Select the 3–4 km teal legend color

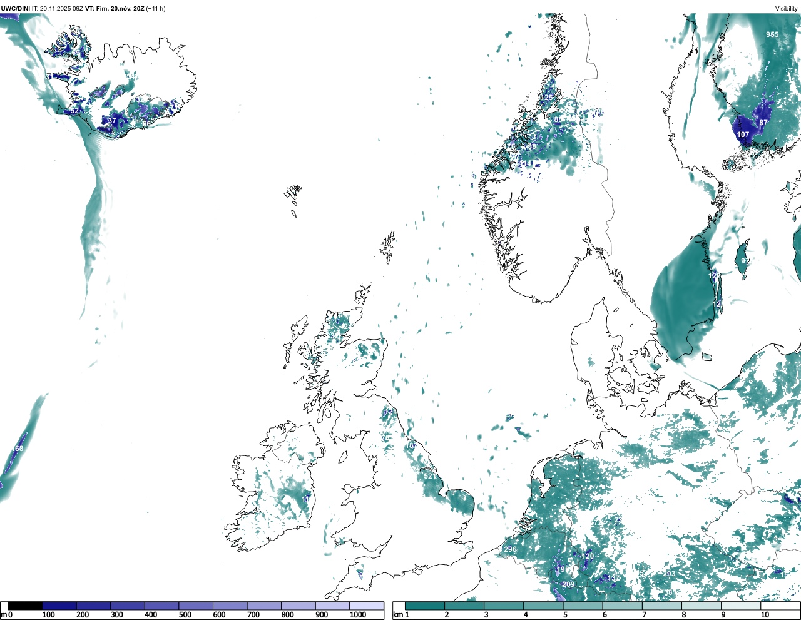(504, 606)
